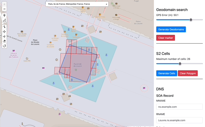This screenshot has height=127, width=205.
Task: Select the eraser remove-layer tool
Action: [x=4, y=41]
